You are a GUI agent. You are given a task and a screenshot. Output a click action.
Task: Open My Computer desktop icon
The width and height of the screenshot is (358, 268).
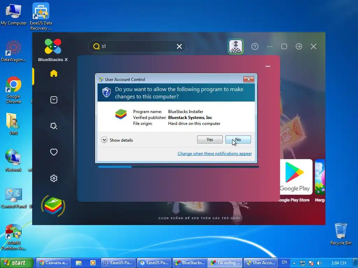tap(14, 15)
